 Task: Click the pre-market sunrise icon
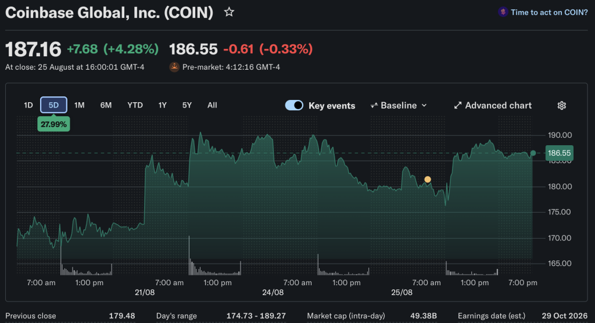pos(174,67)
